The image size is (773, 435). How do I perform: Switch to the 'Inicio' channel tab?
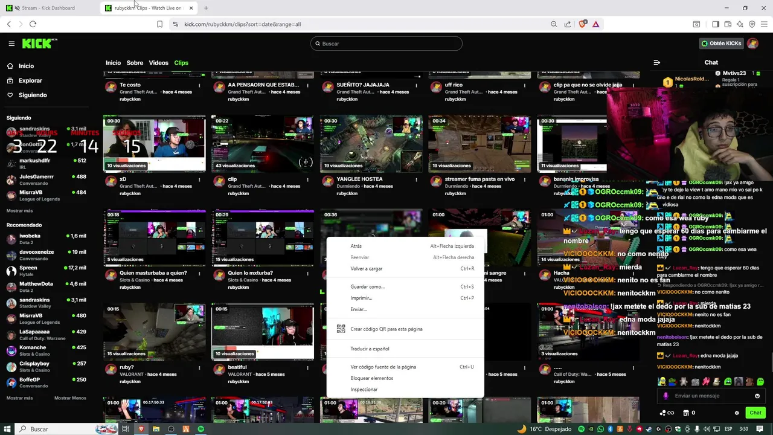(113, 63)
